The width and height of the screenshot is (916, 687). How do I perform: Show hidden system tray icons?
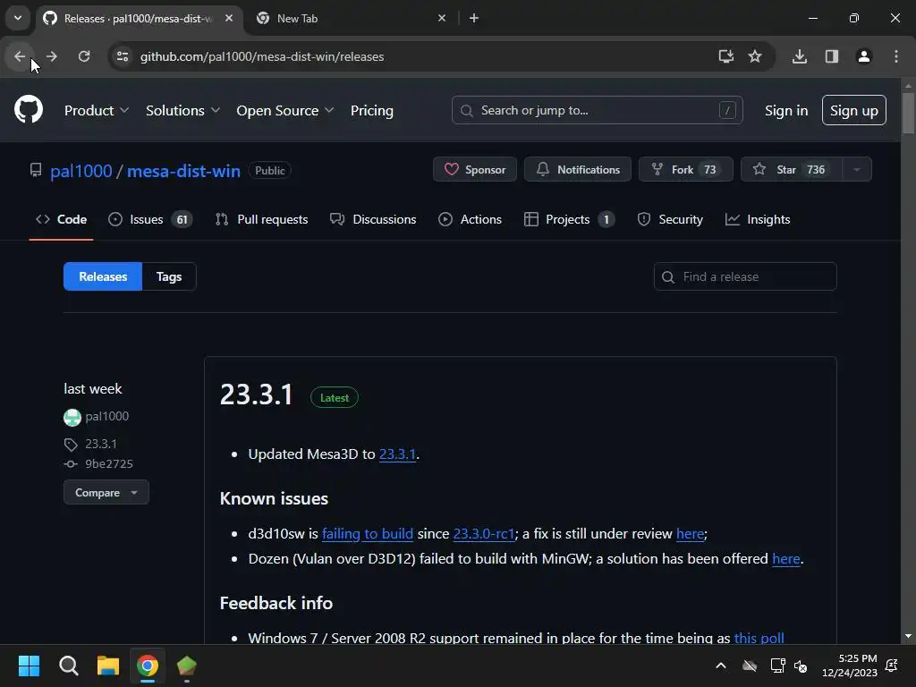point(721,666)
